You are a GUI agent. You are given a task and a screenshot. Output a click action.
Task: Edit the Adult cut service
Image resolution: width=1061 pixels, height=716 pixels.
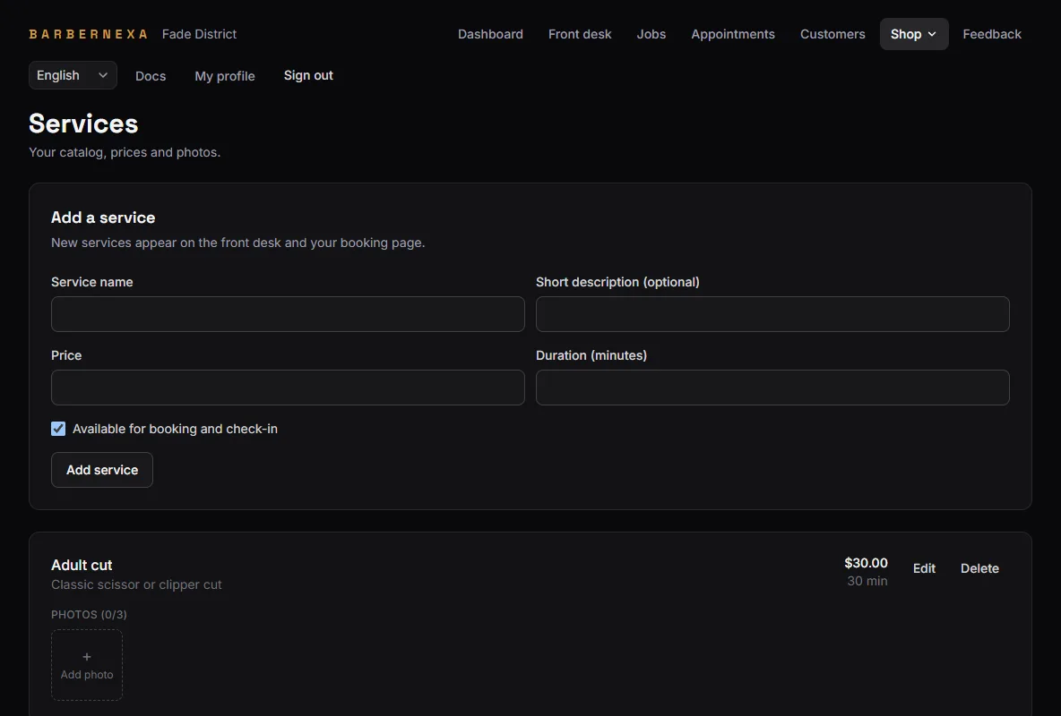tap(924, 568)
